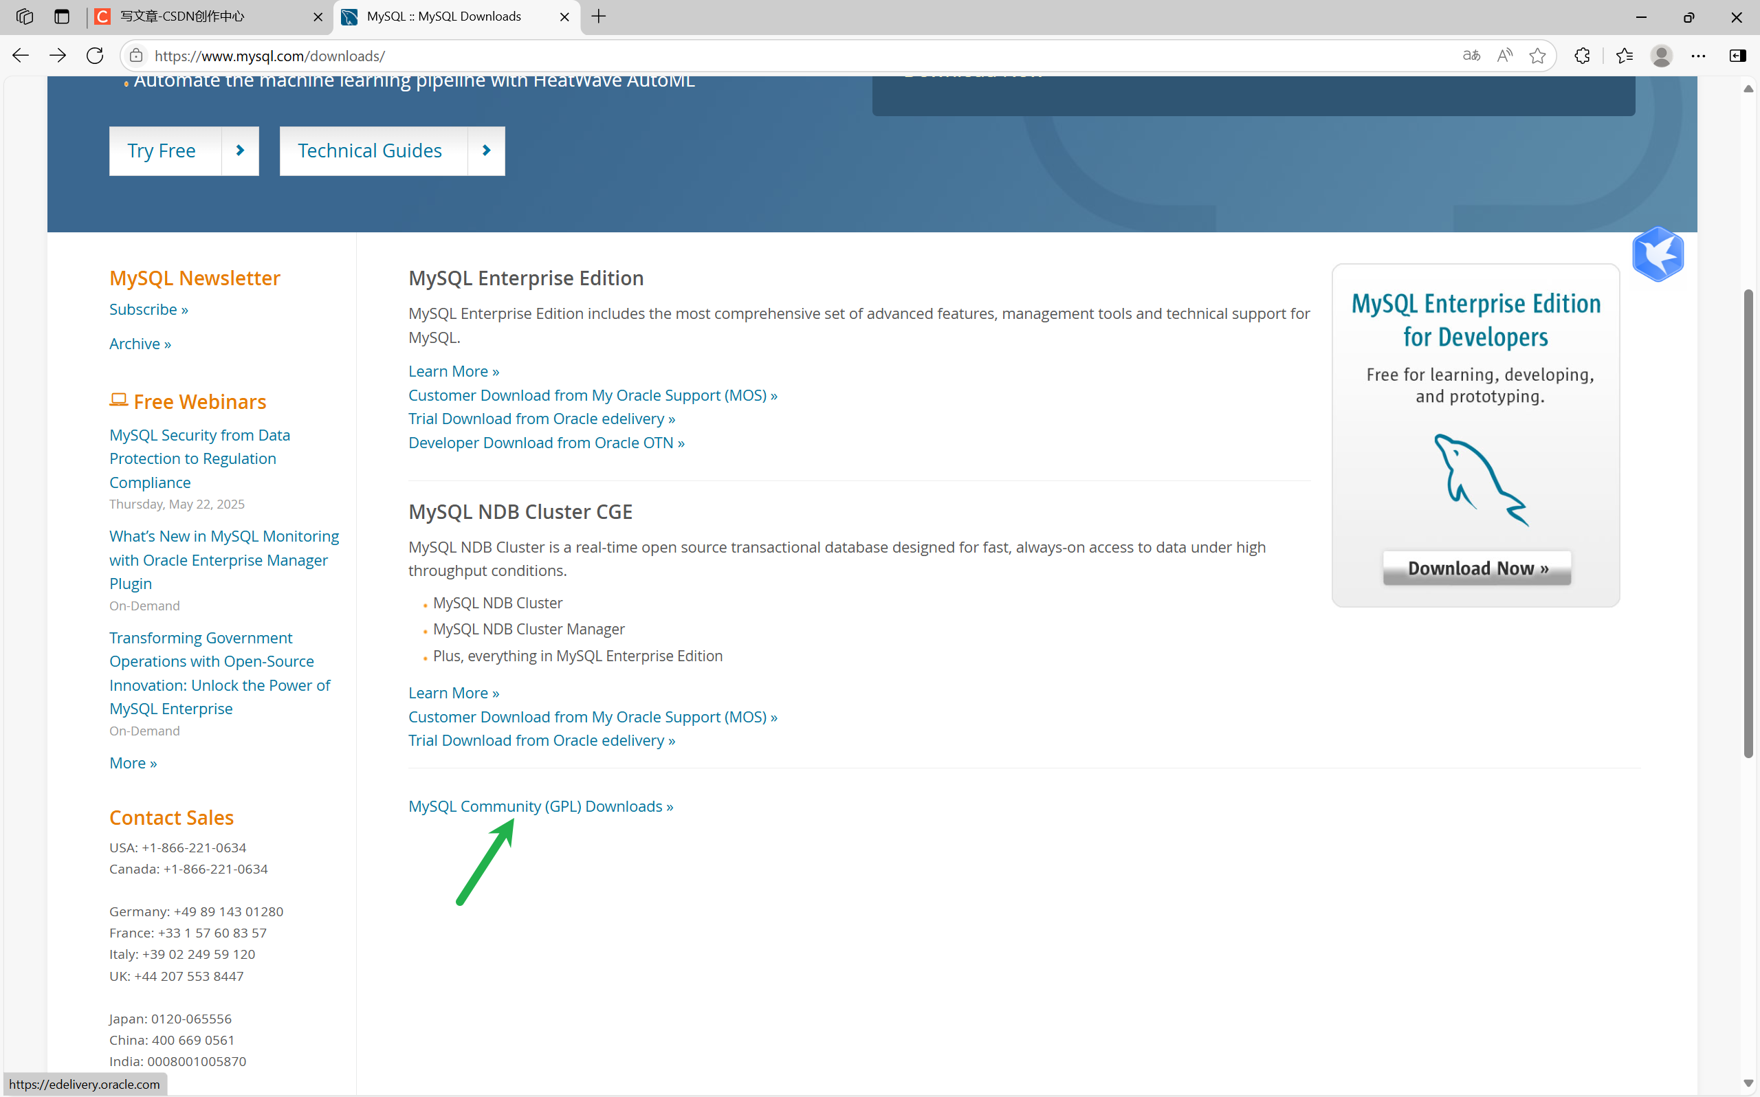Image resolution: width=1760 pixels, height=1097 pixels.
Task: Click the browser forward arrow
Action: pos(57,55)
